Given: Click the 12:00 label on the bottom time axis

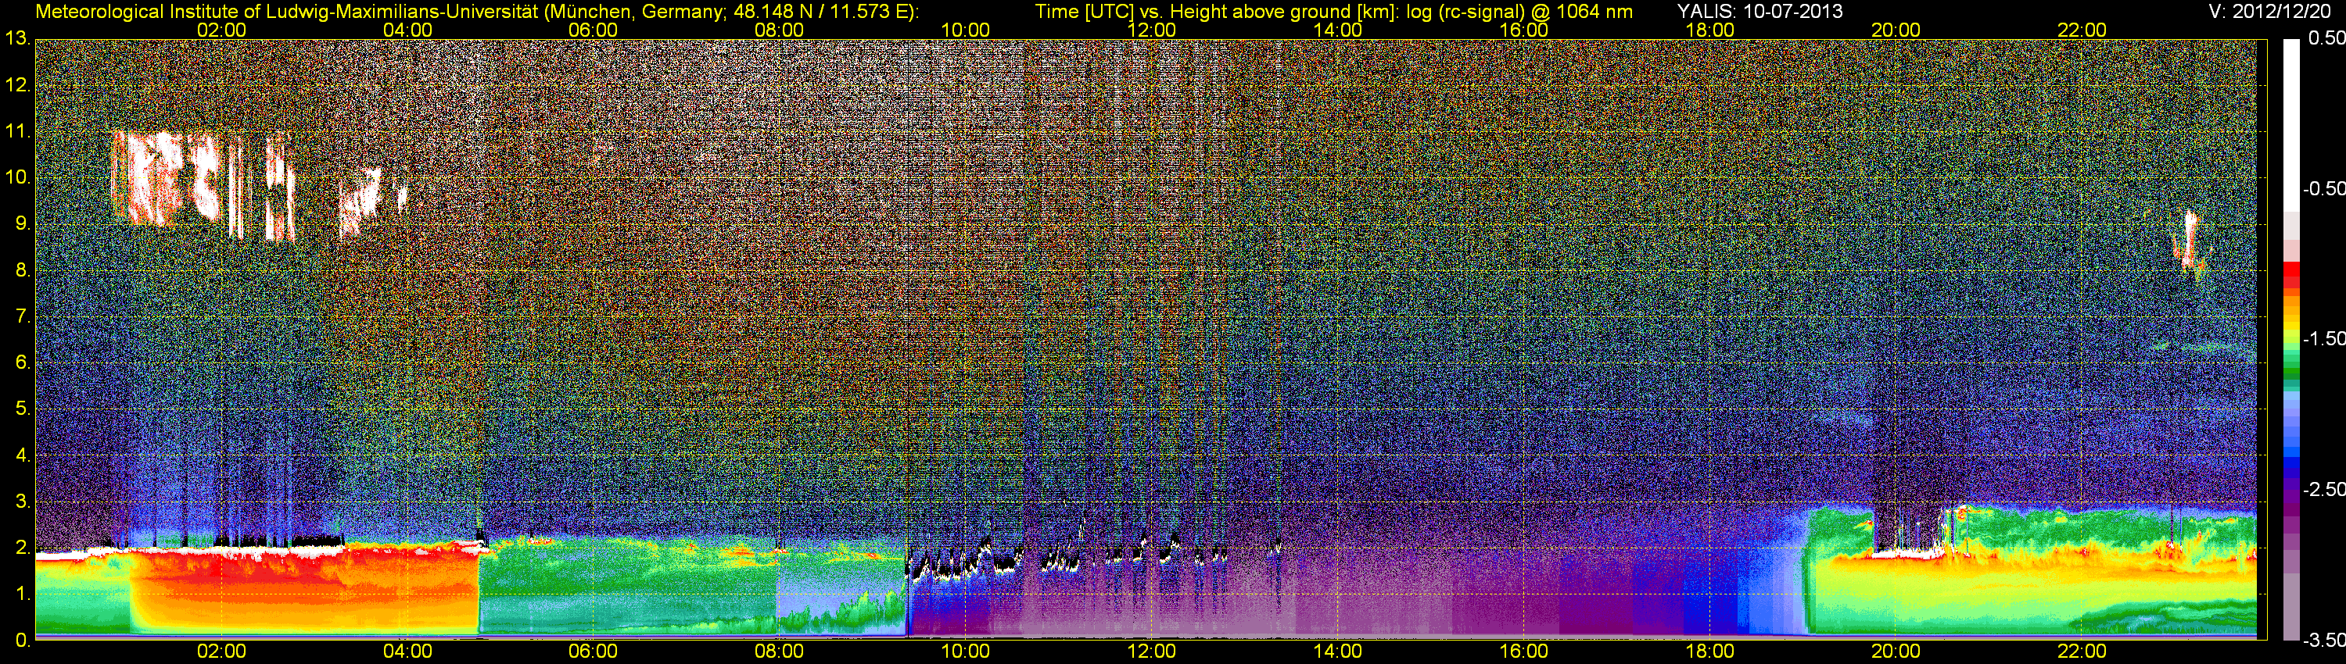Looking at the screenshot, I should pos(1151,652).
